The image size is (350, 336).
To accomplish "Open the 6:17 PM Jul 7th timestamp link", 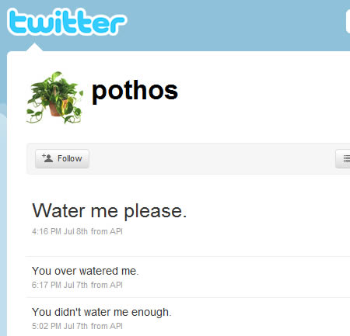I will click(60, 285).
